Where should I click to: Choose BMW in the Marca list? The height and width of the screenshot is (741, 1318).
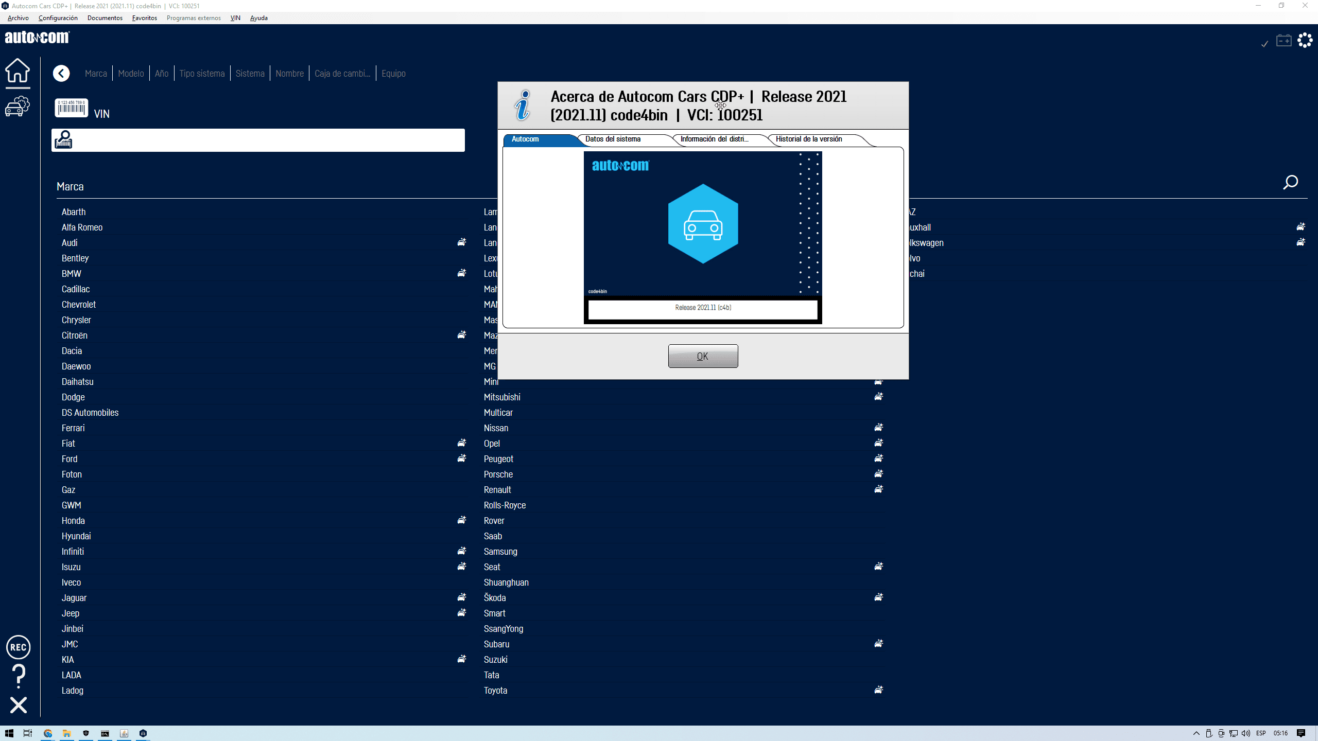click(x=72, y=274)
